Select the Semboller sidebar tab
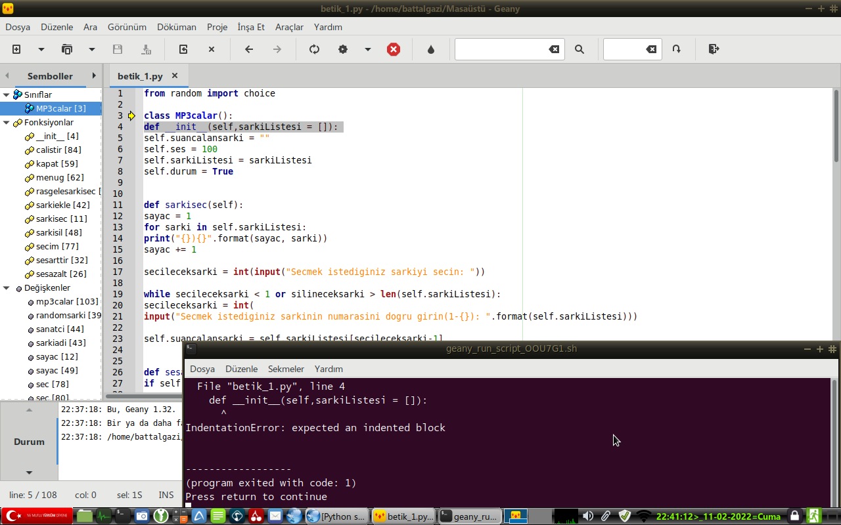 coord(50,76)
